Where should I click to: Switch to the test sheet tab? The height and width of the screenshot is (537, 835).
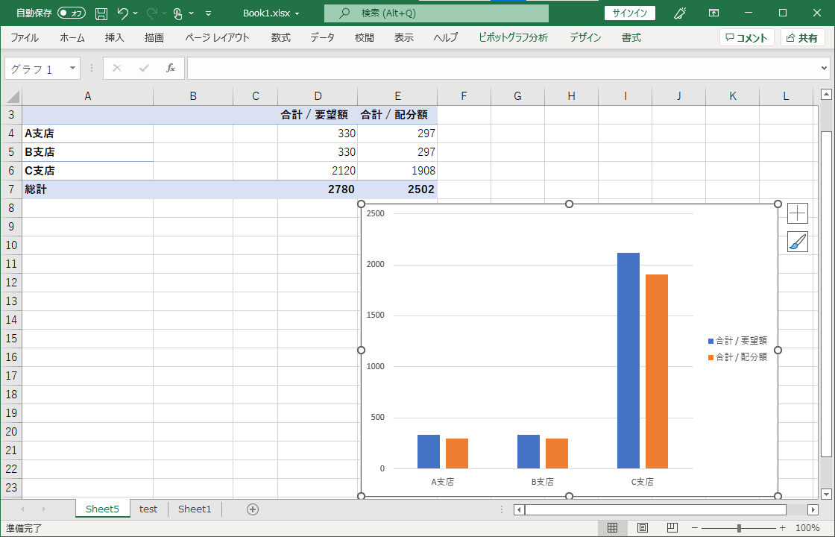click(x=148, y=509)
